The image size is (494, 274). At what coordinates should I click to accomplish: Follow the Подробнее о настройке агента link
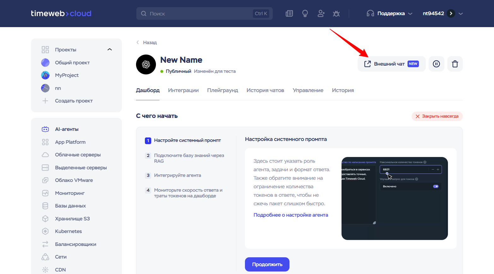pos(291,215)
